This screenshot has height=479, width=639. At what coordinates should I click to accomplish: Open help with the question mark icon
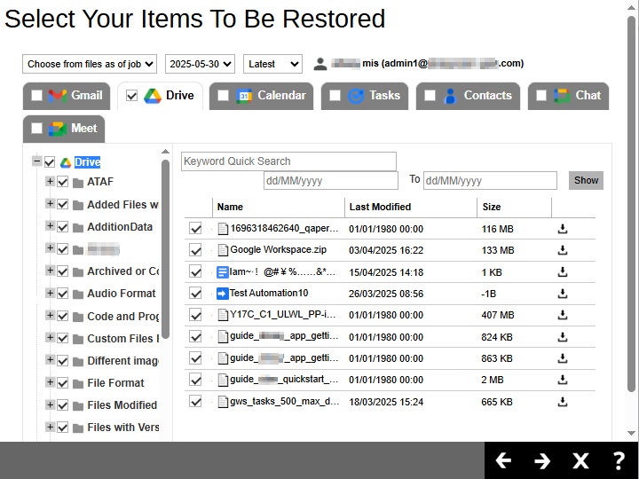point(619,460)
